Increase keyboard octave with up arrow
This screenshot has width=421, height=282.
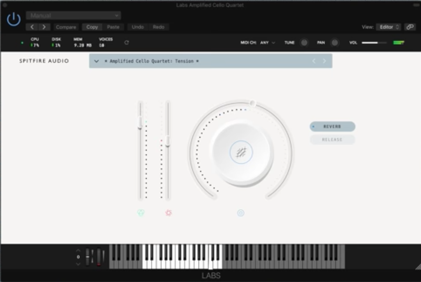(x=78, y=250)
